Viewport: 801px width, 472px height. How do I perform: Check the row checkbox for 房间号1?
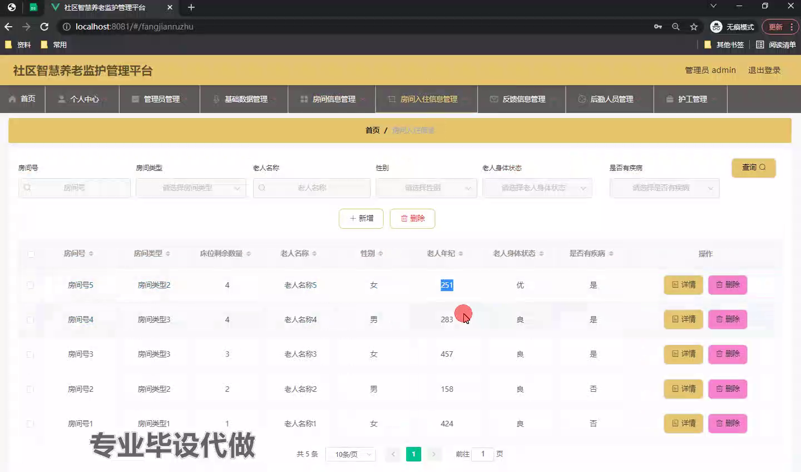30,424
